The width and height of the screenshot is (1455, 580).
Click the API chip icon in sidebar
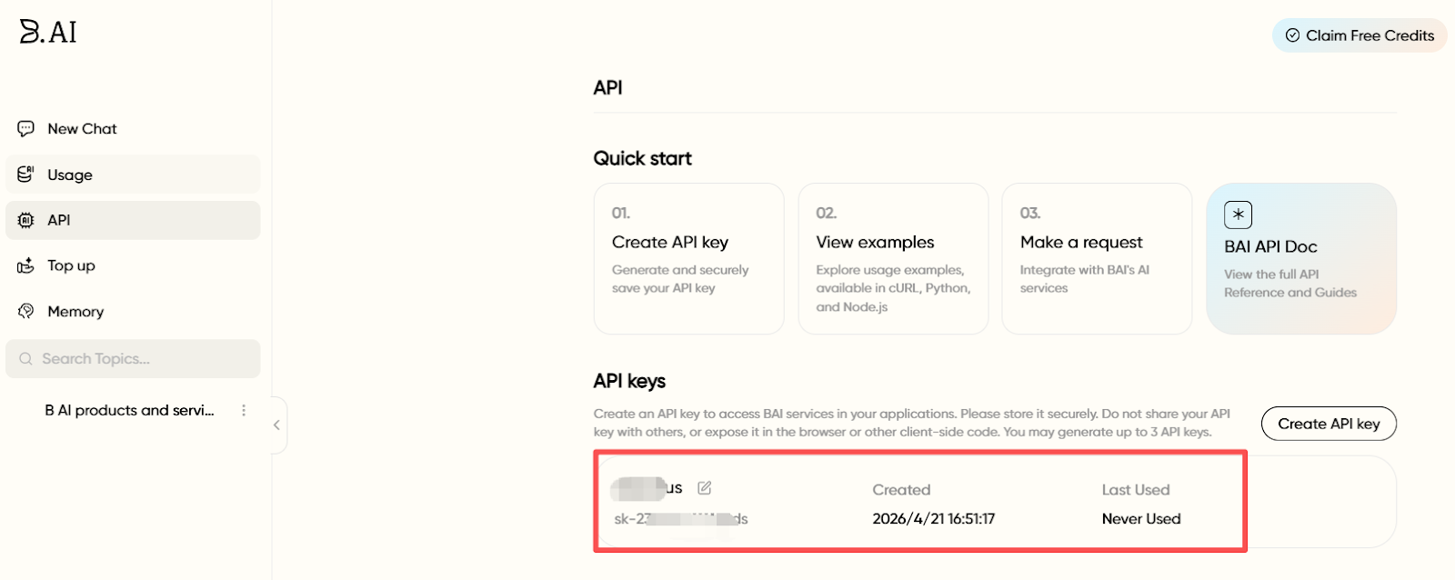coord(26,220)
